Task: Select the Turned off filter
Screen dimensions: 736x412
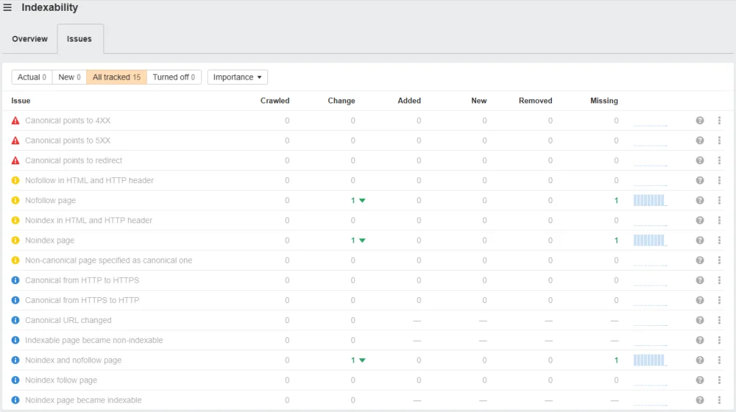Action: [x=173, y=77]
